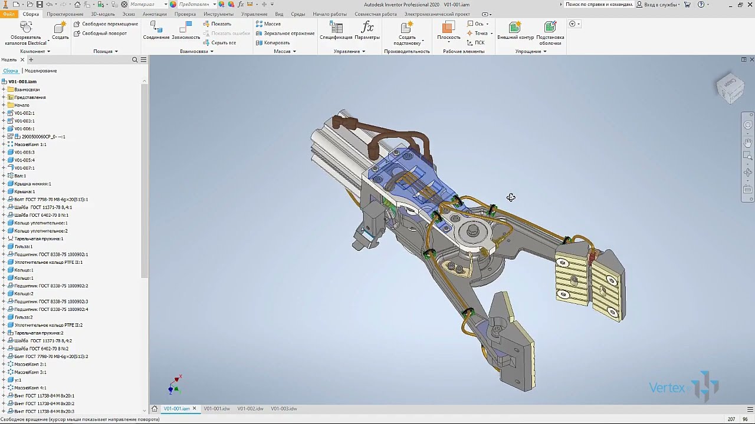Click the plus button in model browser header
755x424 pixels.
[31, 59]
